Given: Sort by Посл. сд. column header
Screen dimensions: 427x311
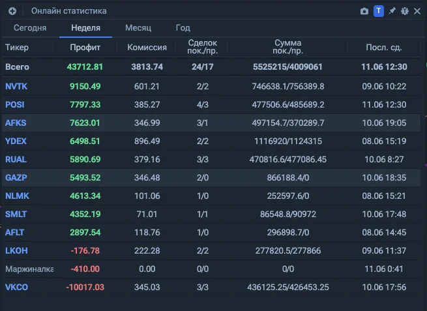Looking at the screenshot, I should click(x=384, y=48).
